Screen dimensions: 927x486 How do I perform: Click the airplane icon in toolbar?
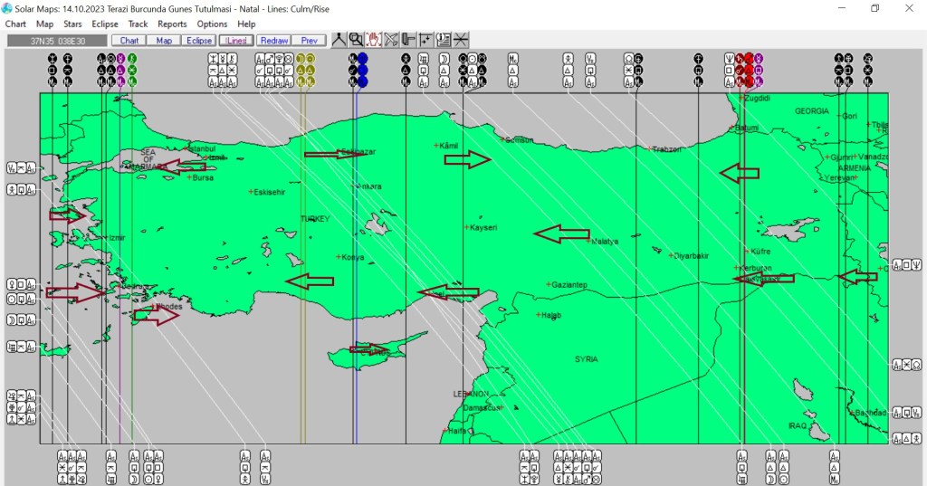point(391,40)
